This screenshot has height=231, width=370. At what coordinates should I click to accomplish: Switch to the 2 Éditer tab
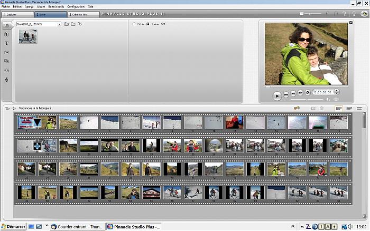click(51, 14)
